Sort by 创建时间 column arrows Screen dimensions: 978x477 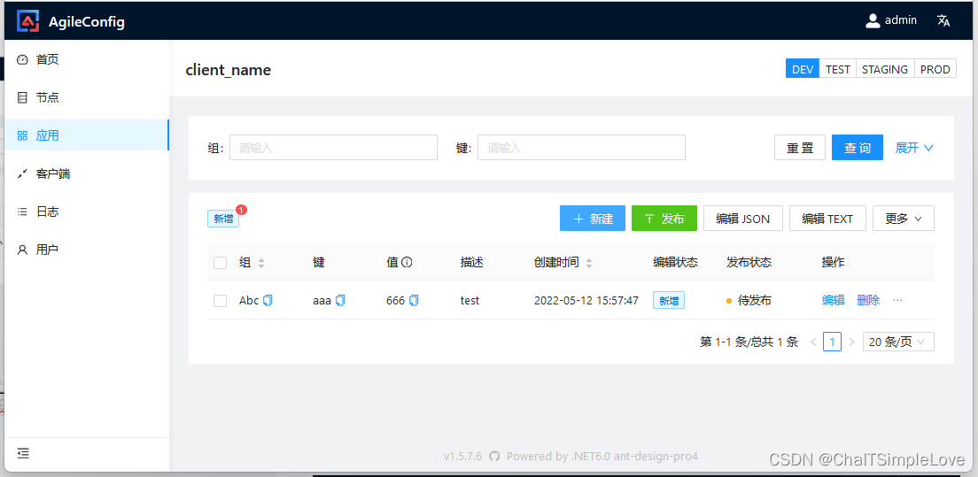[588, 264]
